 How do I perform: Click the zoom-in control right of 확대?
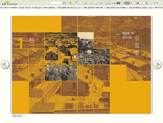pos(131,3)
